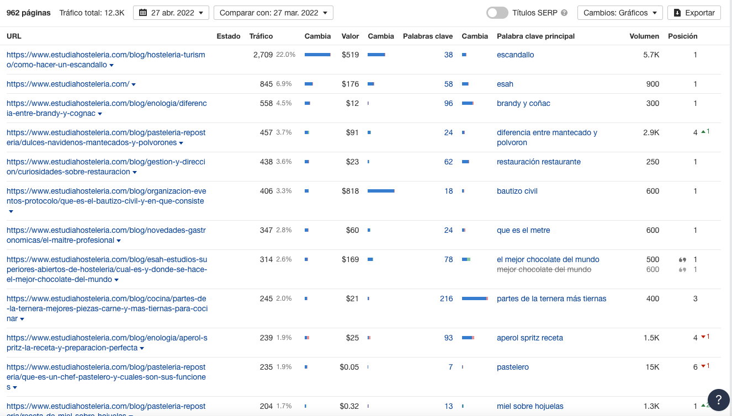Click the calendar icon beside 27 abr. 2022
Viewport: 732px width, 416px height.
click(x=143, y=13)
